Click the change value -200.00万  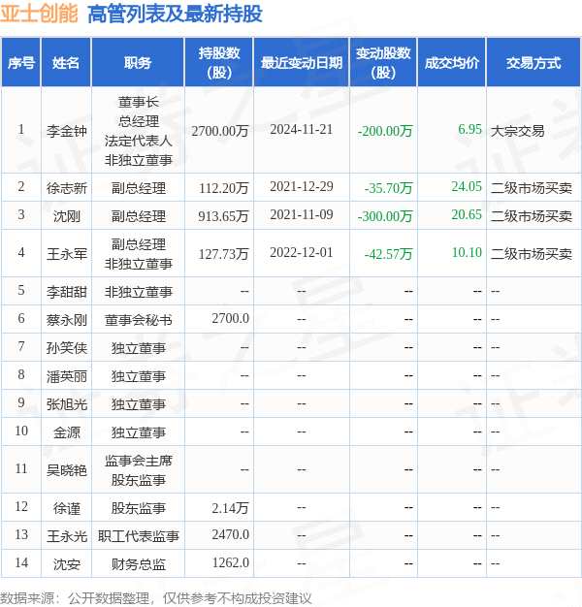385,131
